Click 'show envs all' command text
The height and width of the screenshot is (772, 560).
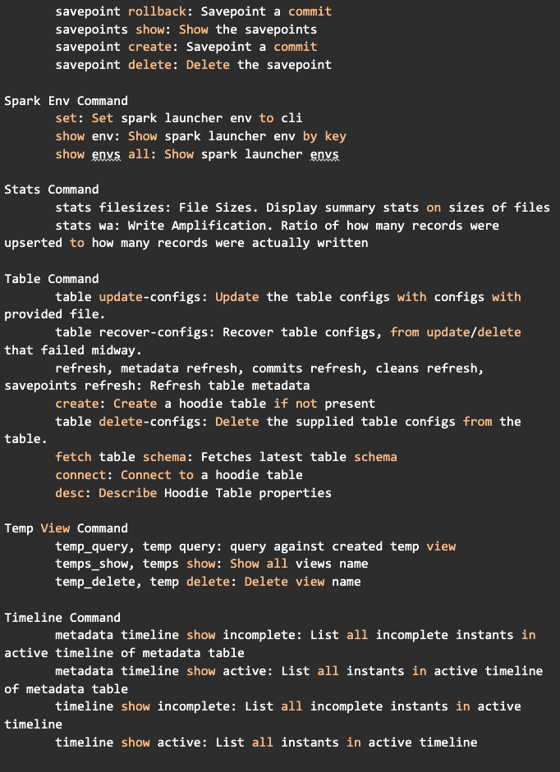click(x=103, y=154)
